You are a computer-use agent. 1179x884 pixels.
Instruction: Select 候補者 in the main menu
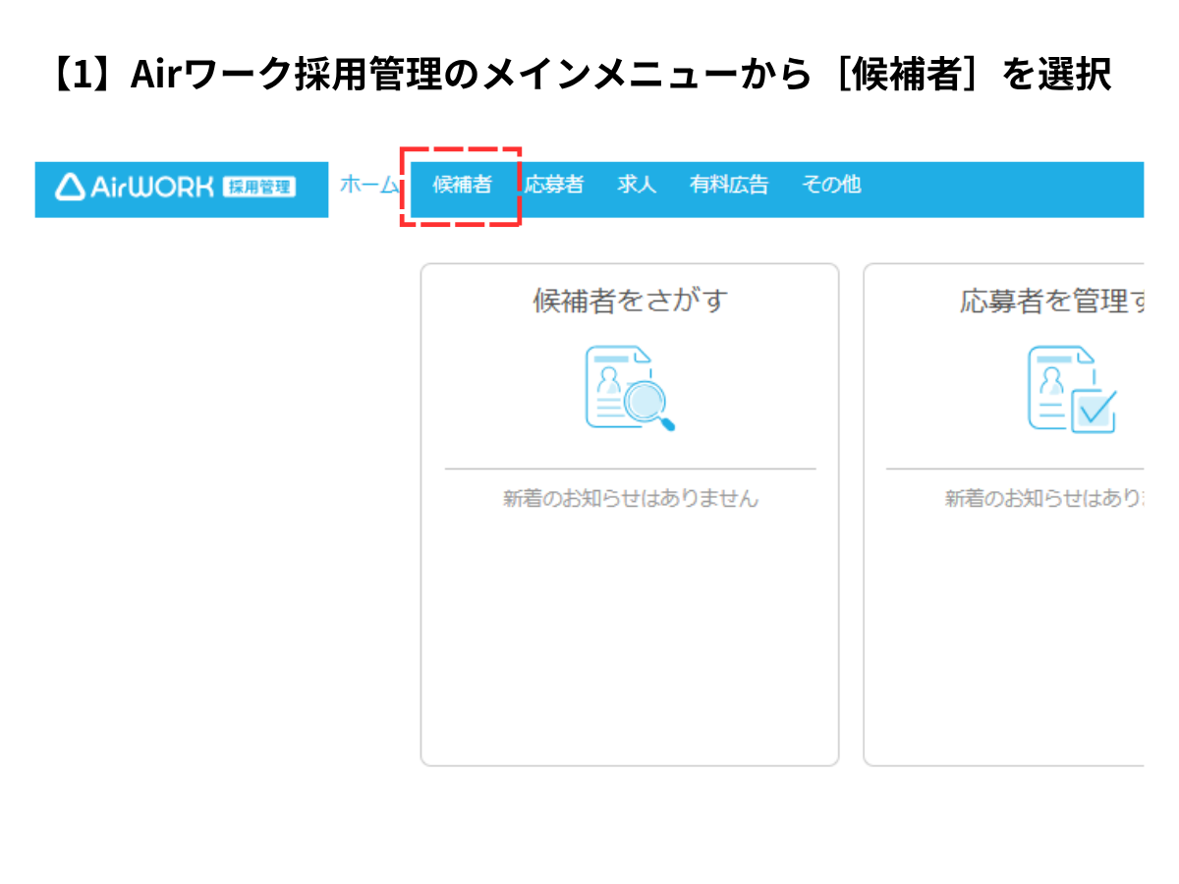(x=462, y=185)
